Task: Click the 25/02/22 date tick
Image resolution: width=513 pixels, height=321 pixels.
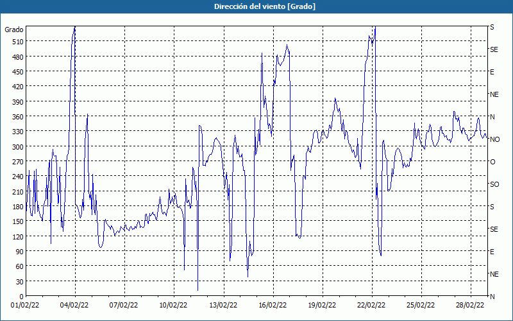Action: [421, 306]
